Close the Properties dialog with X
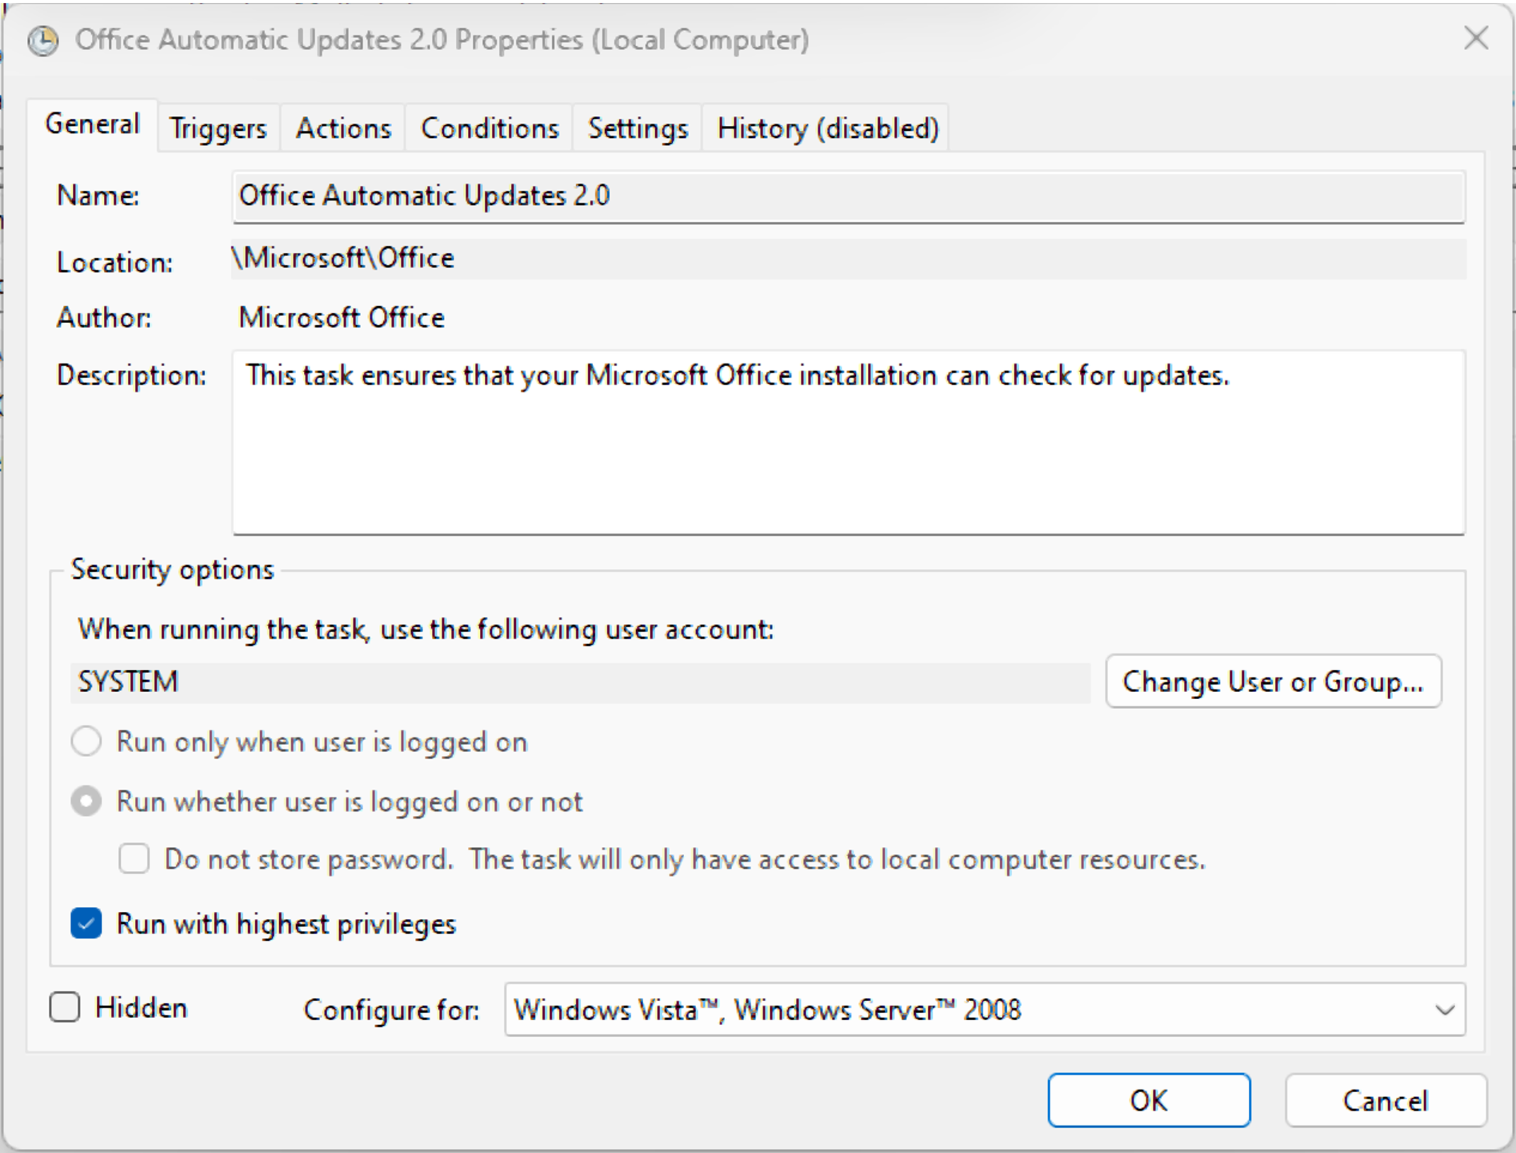Viewport: 1516px width, 1153px height. click(1476, 38)
